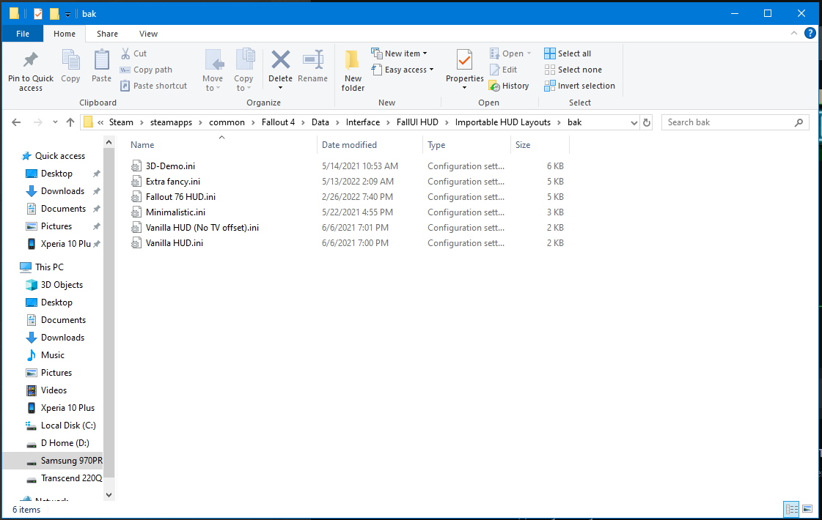Refresh the current folder view
This screenshot has width=822, height=520.
[646, 122]
